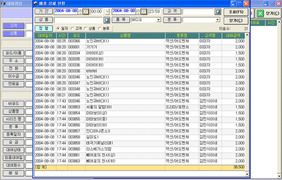Select the row 서울의 달밤(하)

click(x=140, y=107)
